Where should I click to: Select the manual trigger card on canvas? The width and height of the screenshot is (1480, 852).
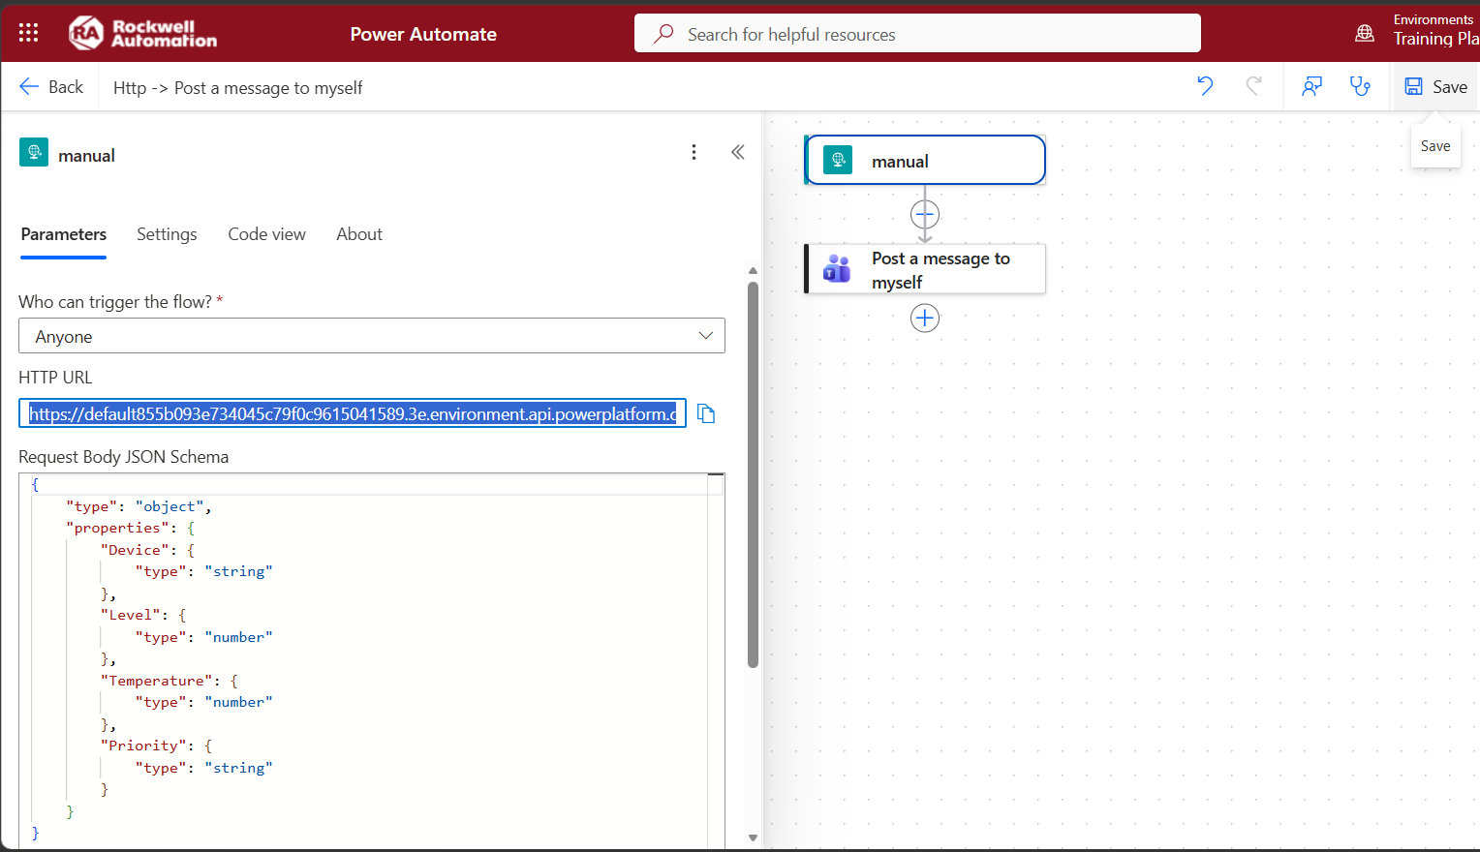click(925, 160)
